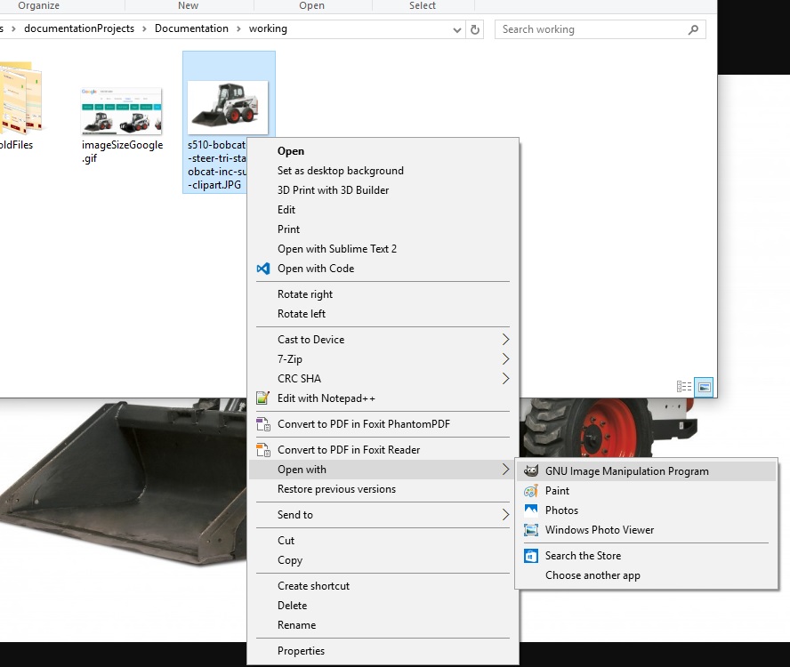Select the s510-bobcat JPG thumbnail
Image resolution: width=790 pixels, height=667 pixels.
tap(228, 107)
